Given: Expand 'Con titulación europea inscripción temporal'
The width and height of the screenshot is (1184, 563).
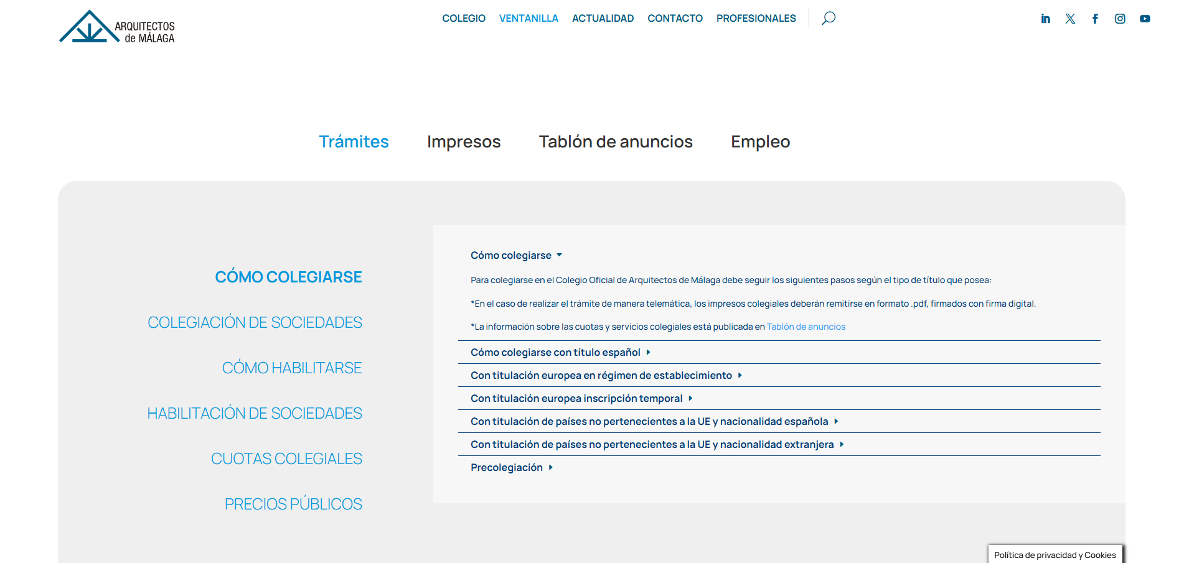Looking at the screenshot, I should point(581,398).
